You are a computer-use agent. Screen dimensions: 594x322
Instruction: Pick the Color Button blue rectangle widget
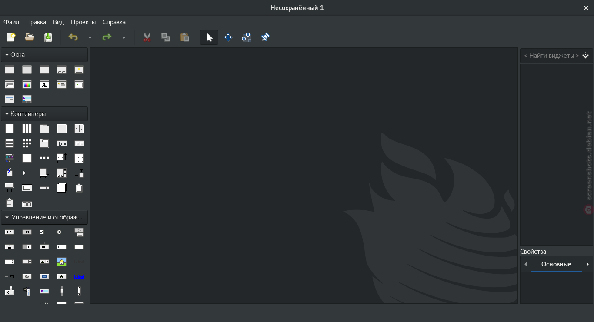[44, 276]
